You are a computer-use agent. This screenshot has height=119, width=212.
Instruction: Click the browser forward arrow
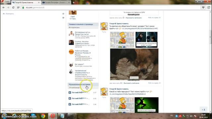[x=8, y=8]
